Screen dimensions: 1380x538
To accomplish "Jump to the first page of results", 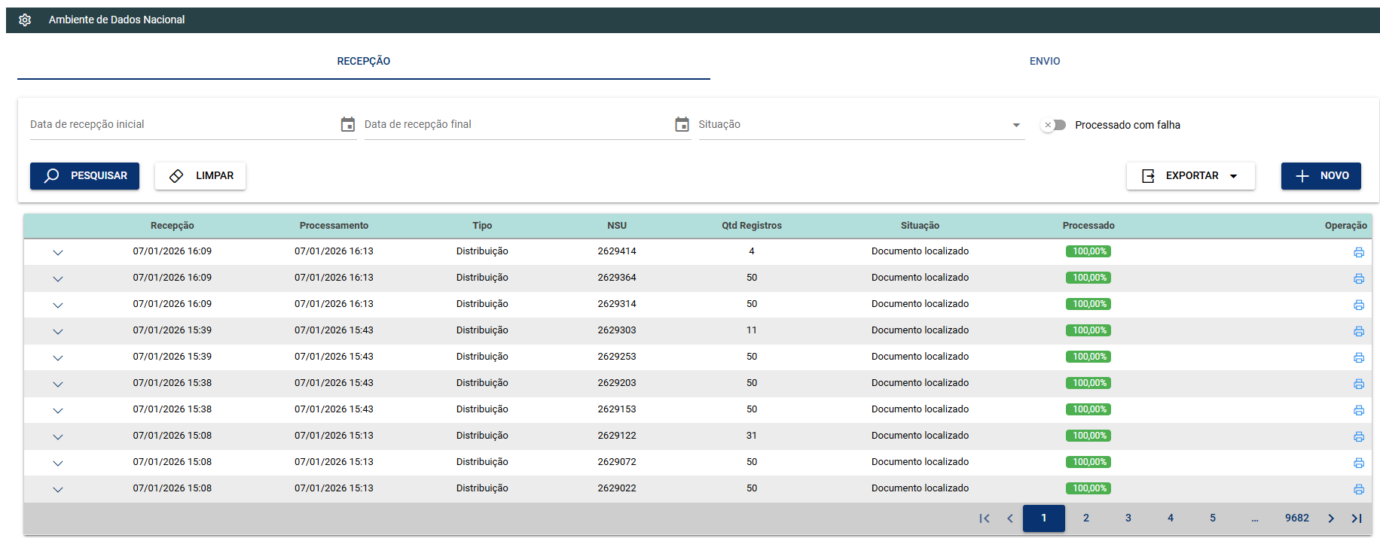I will click(x=984, y=518).
